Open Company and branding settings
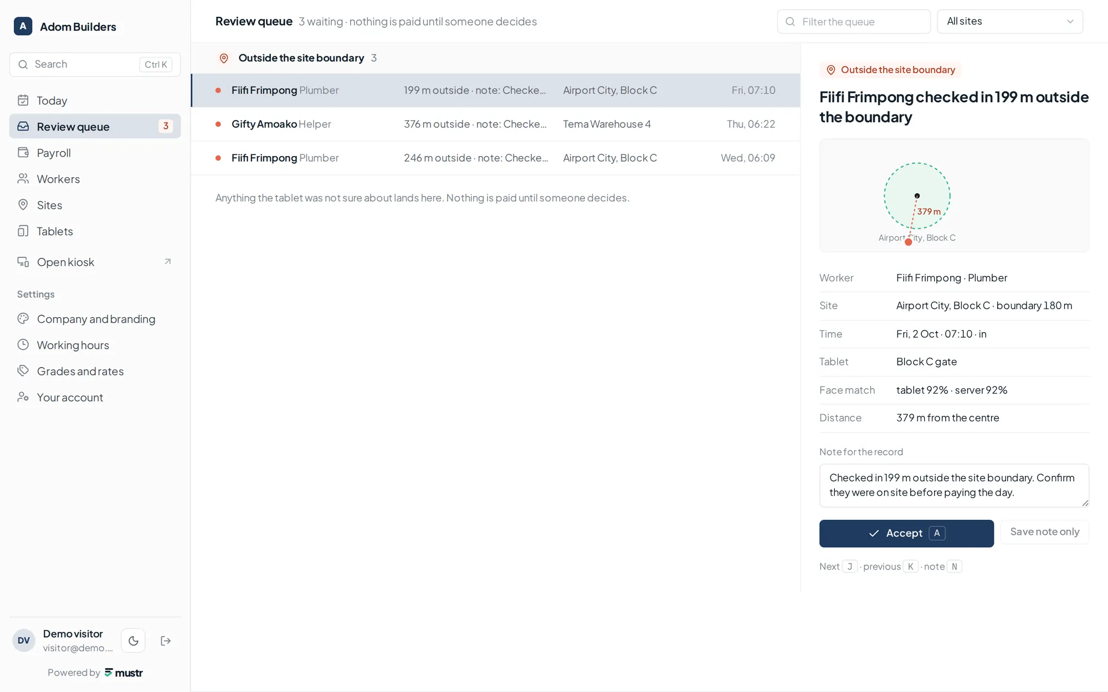 click(x=95, y=319)
